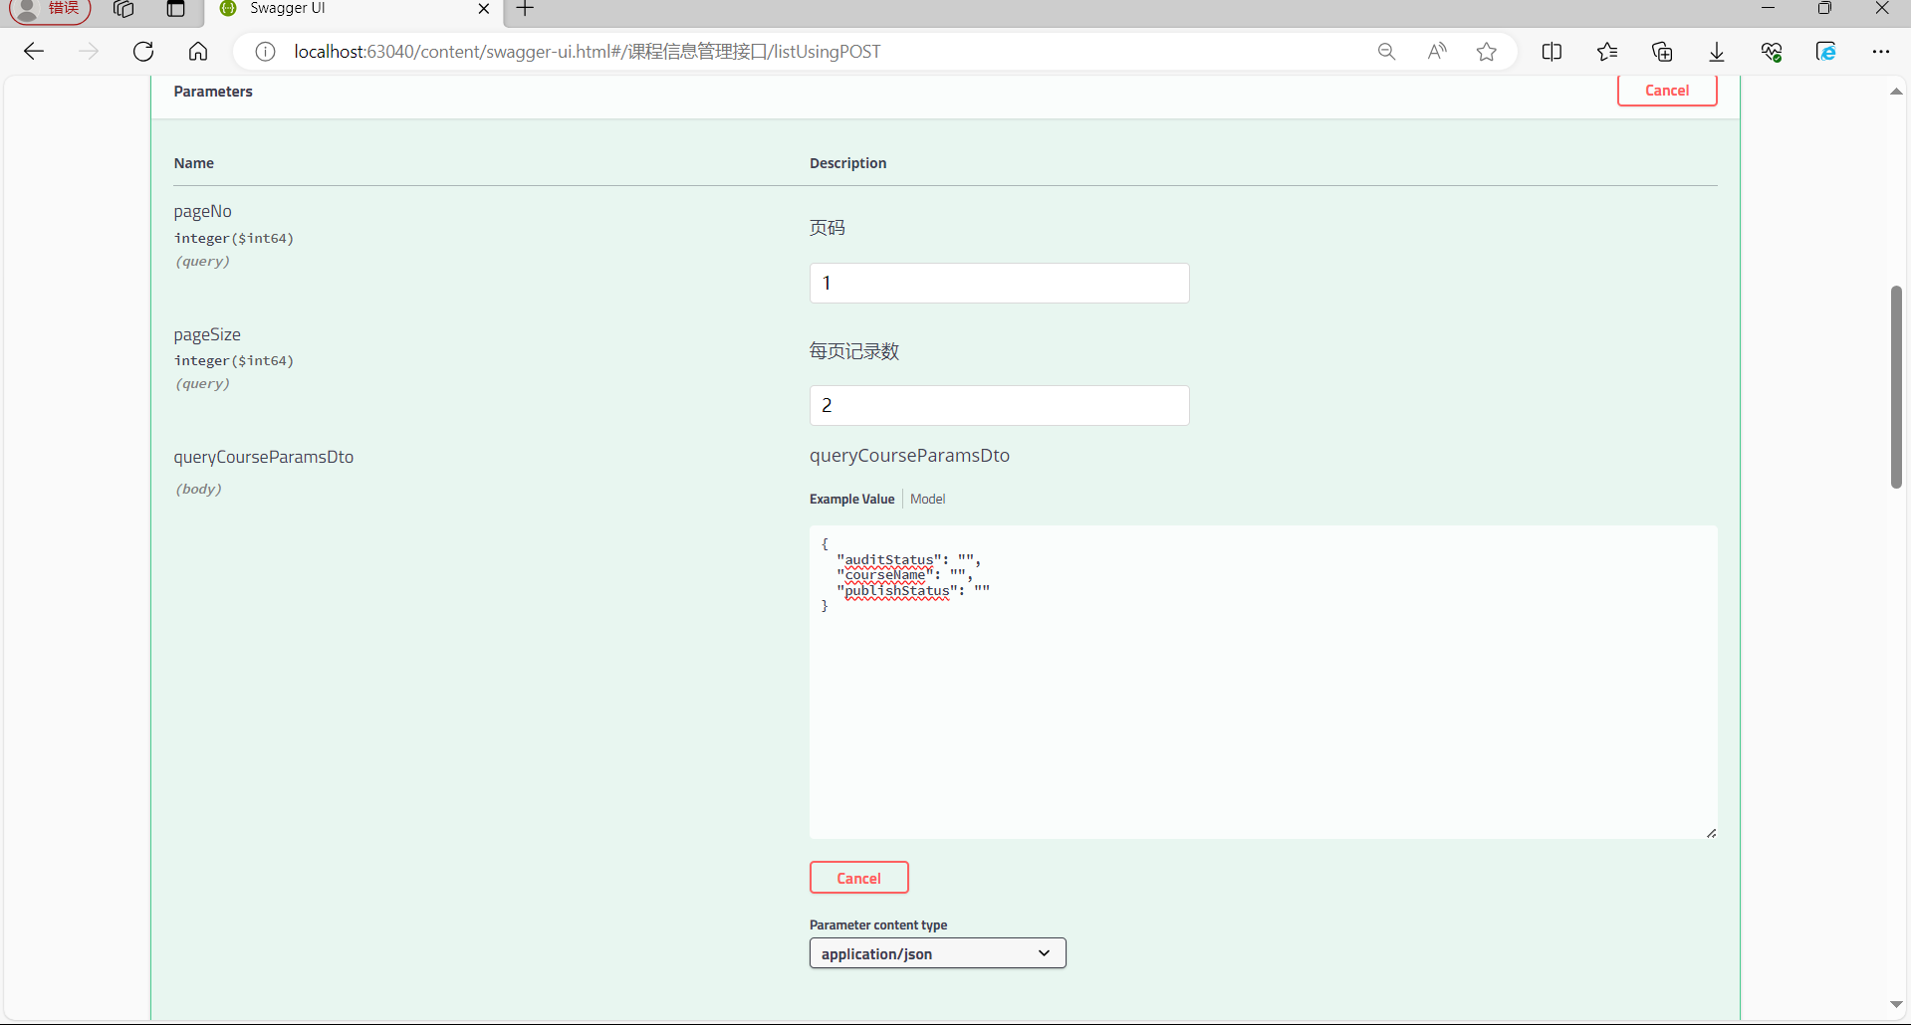Click the pageNo parameter name
The image size is (1911, 1025).
point(202,211)
